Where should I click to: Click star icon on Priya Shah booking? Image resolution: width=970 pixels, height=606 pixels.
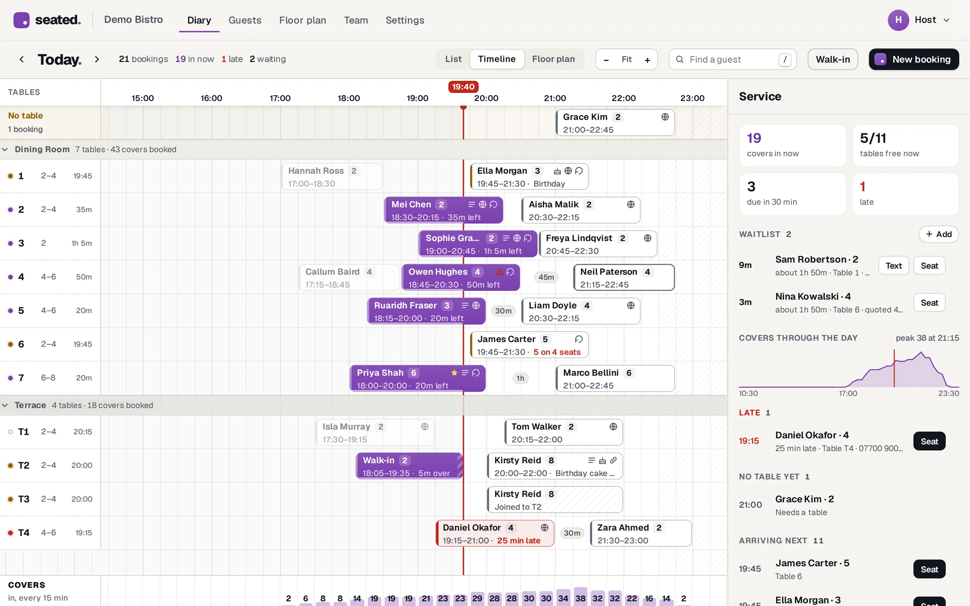point(454,373)
